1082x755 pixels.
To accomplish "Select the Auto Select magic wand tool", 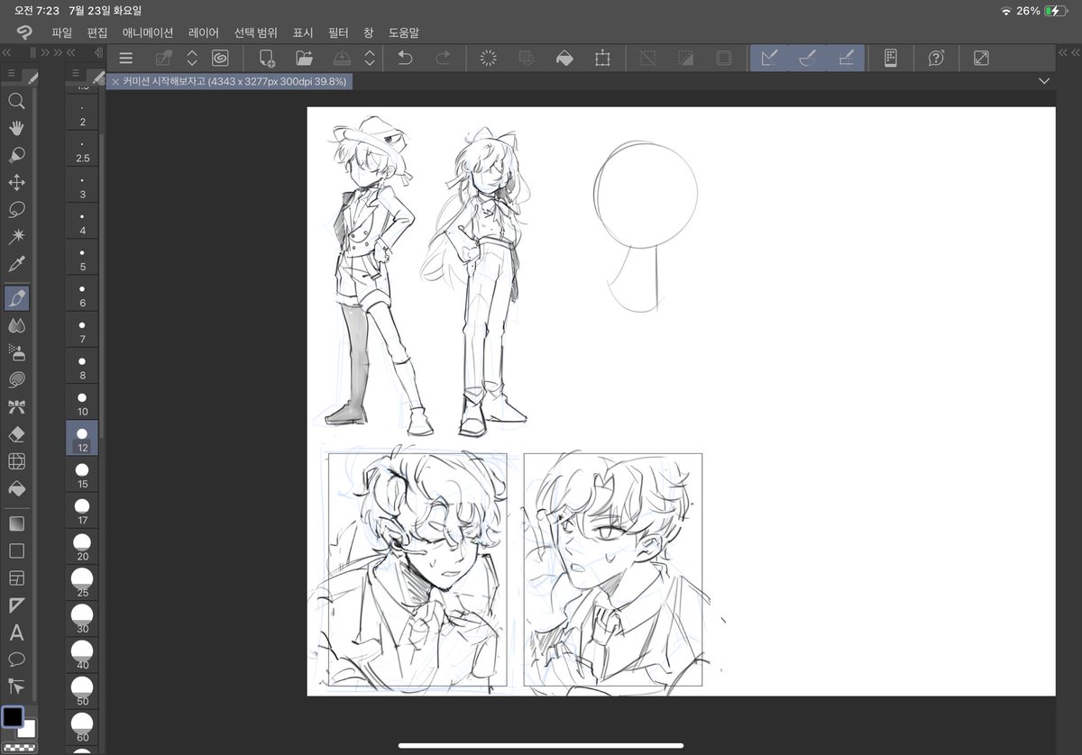I will 16,236.
